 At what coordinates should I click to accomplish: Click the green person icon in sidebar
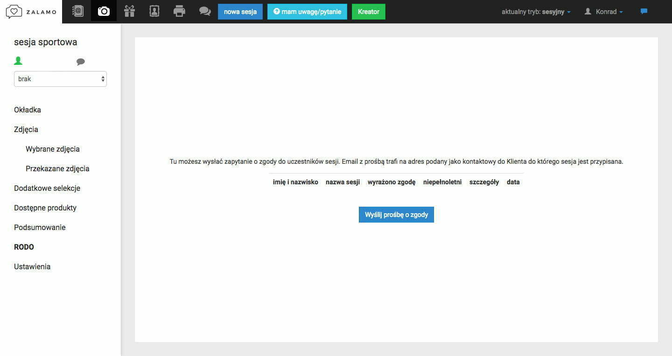click(x=18, y=61)
